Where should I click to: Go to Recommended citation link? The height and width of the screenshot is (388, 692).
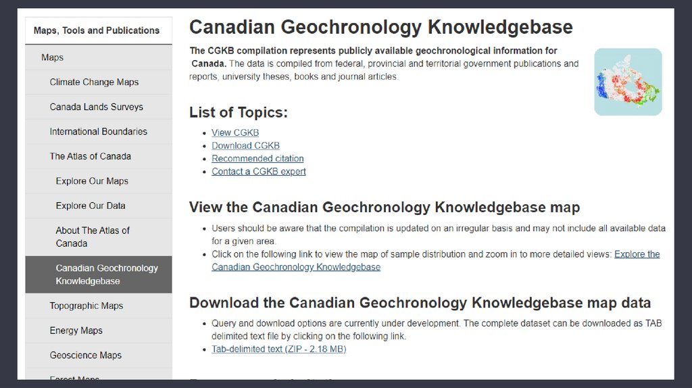tap(257, 158)
